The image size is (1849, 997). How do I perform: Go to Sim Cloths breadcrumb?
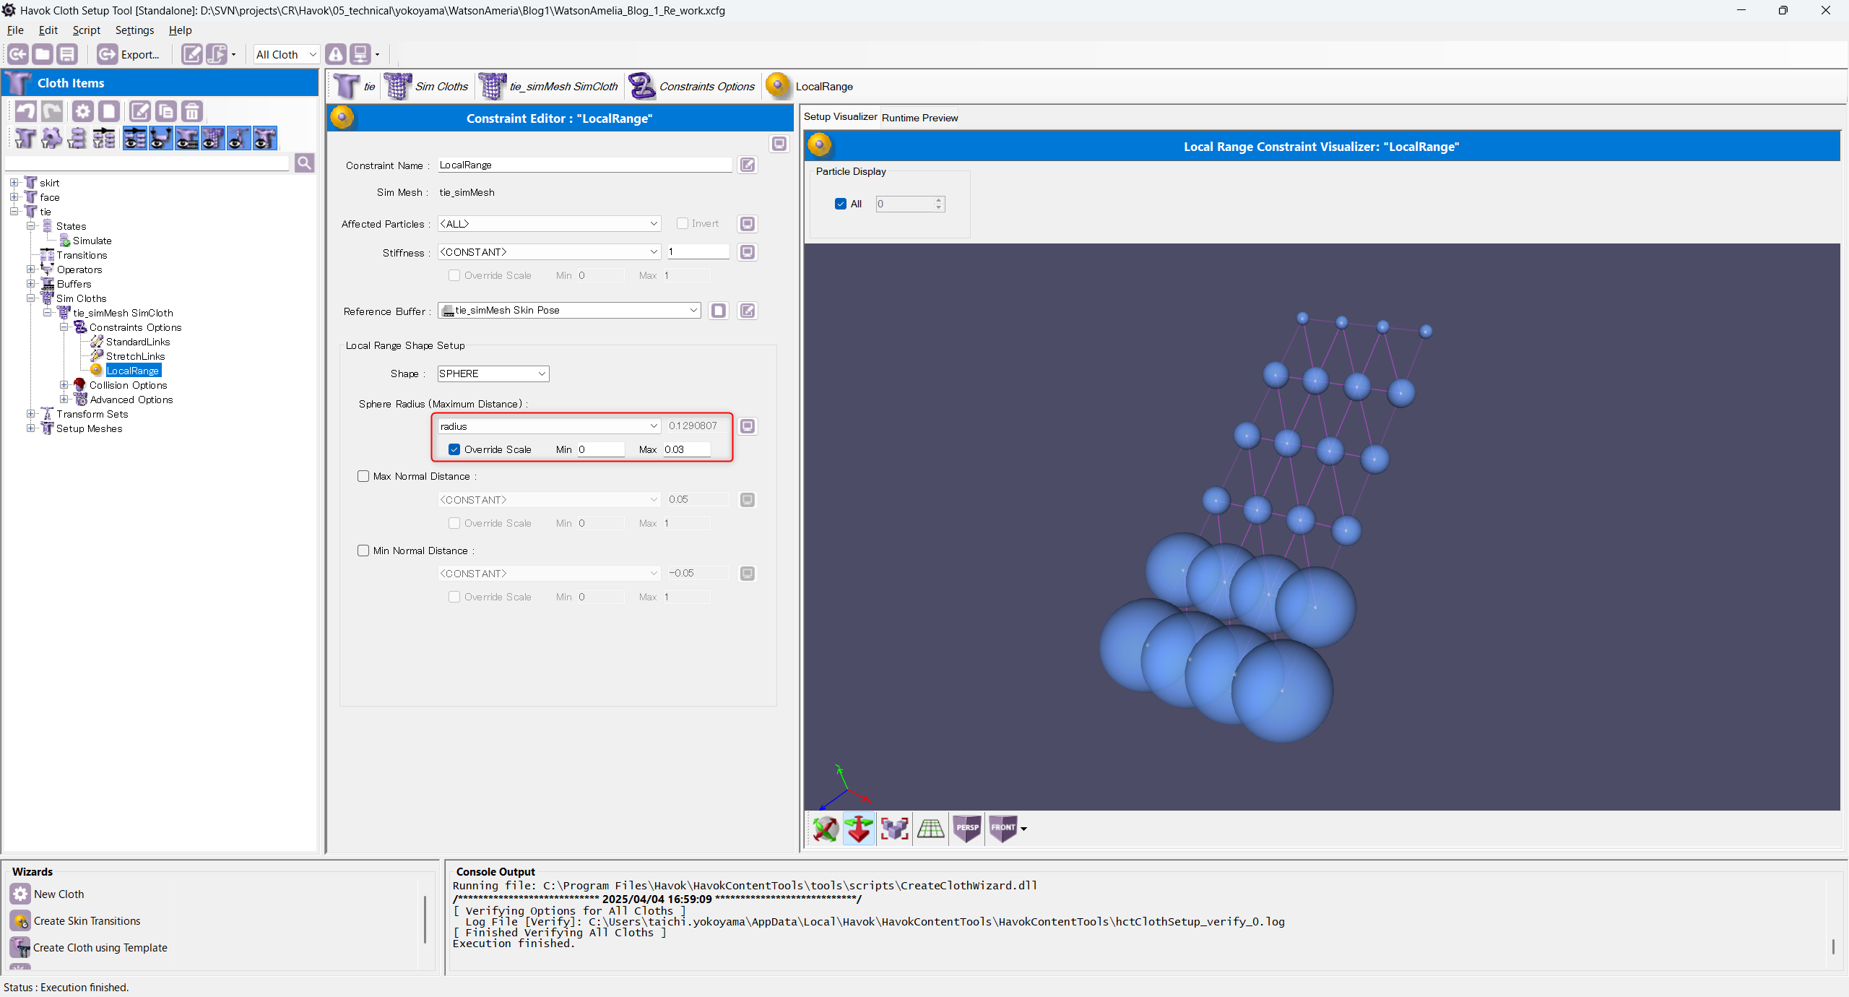coord(426,87)
